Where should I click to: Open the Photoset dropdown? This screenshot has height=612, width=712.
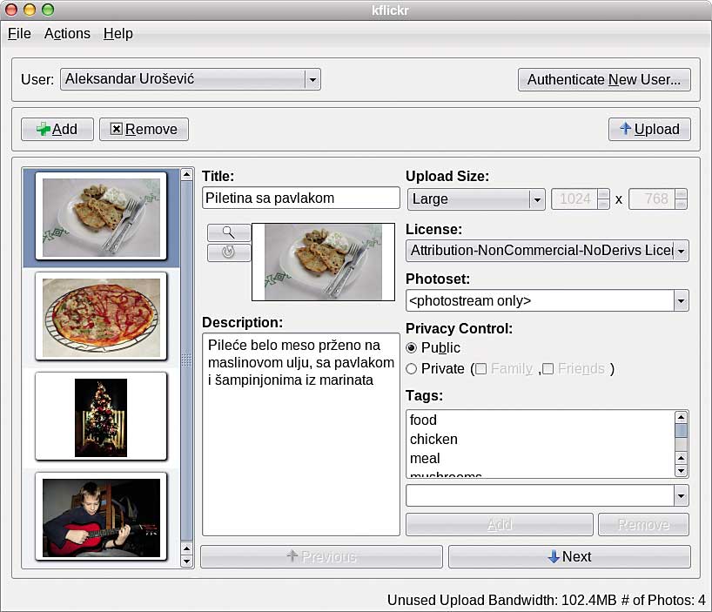click(x=547, y=300)
